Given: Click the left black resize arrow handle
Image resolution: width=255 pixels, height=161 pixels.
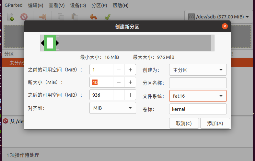Looking at the screenshot, I should (x=42, y=43).
